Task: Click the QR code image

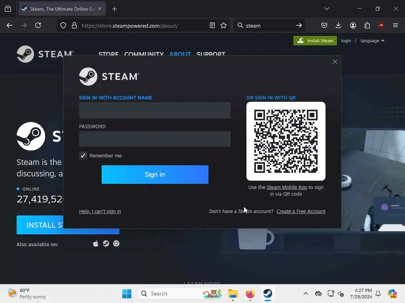Action: 286,141
